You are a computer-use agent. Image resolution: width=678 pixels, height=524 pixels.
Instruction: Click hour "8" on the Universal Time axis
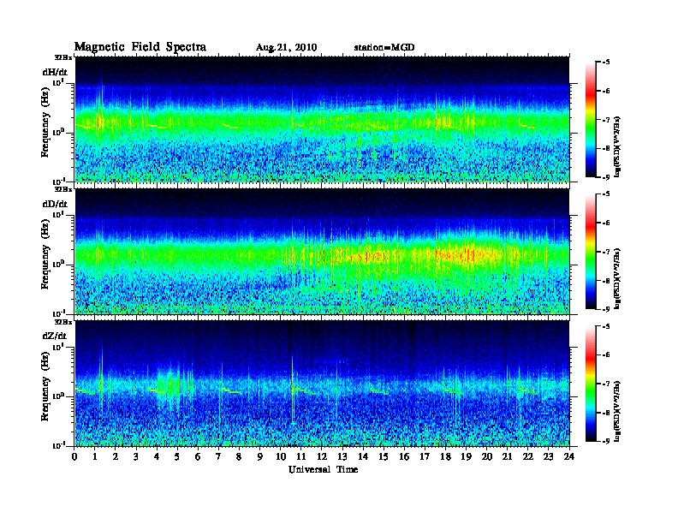tap(239, 457)
